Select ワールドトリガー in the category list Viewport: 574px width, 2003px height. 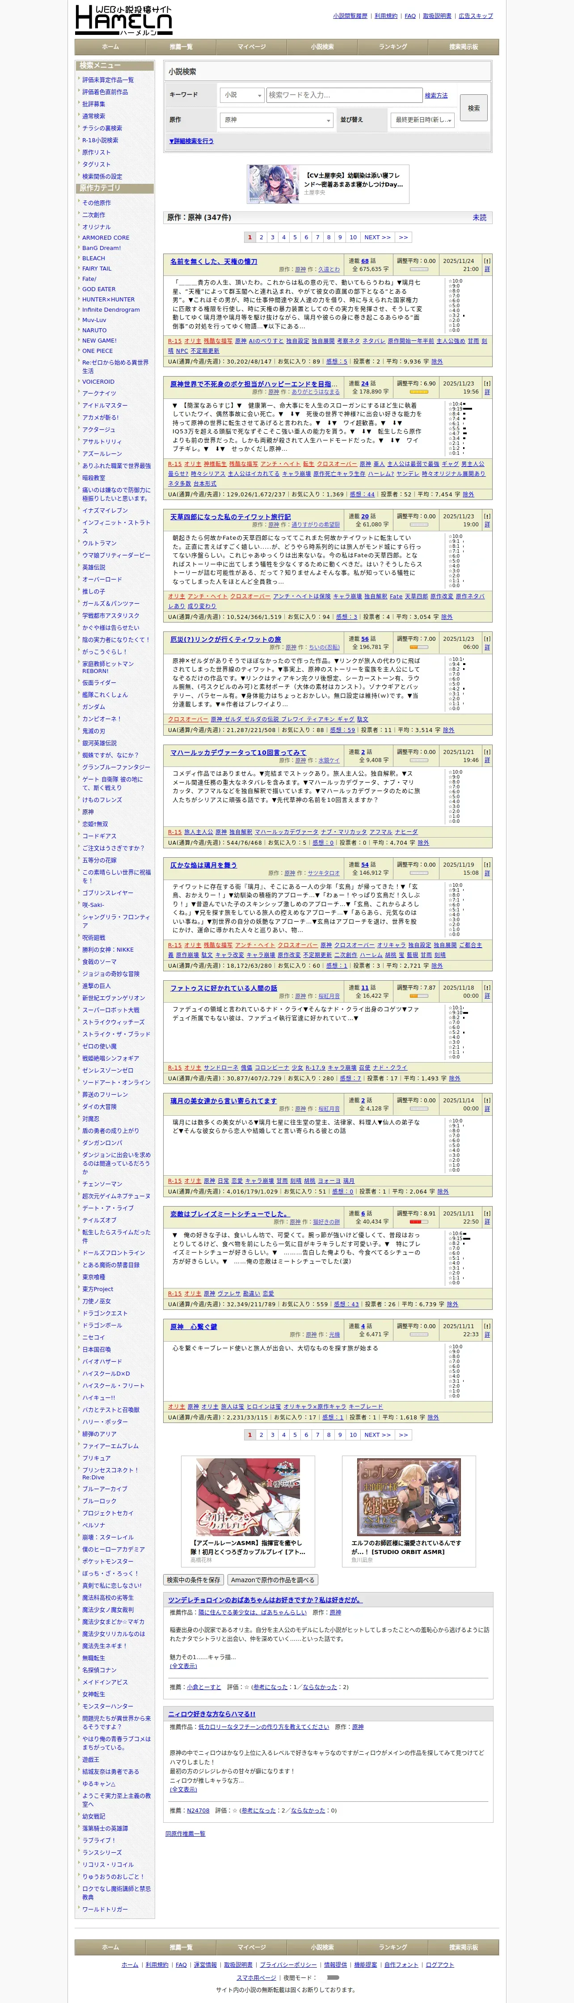(105, 1909)
